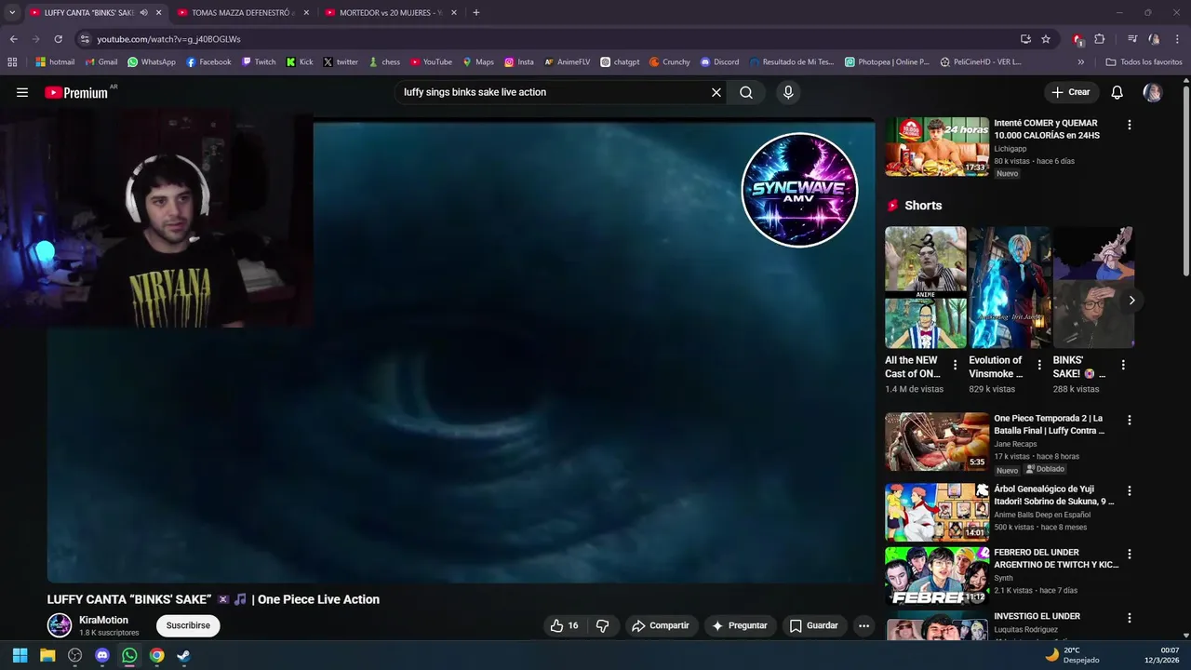Open the tab search dropdown
Screen dimensions: 1191x670
(12, 13)
